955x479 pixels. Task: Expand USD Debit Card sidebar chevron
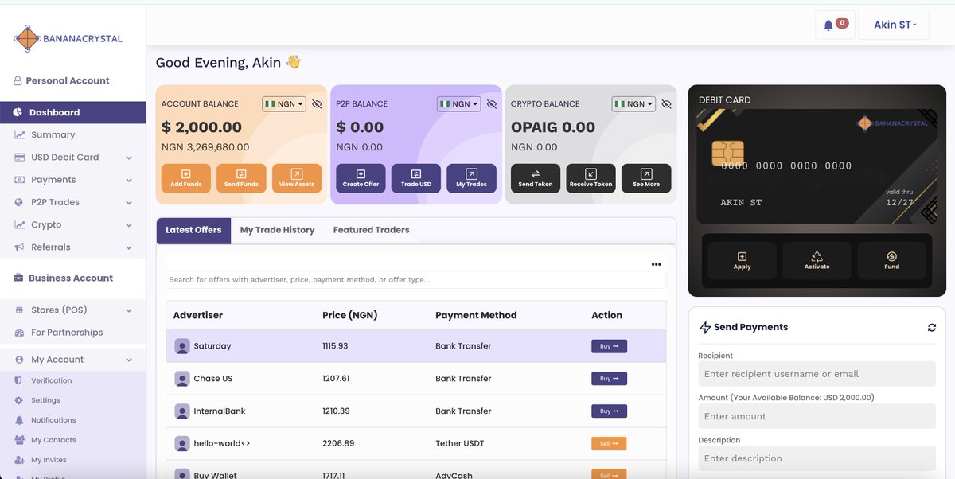129,158
